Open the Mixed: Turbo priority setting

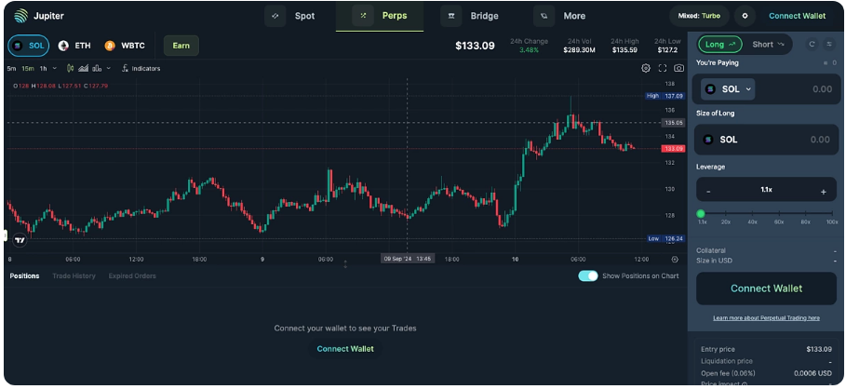tap(699, 16)
